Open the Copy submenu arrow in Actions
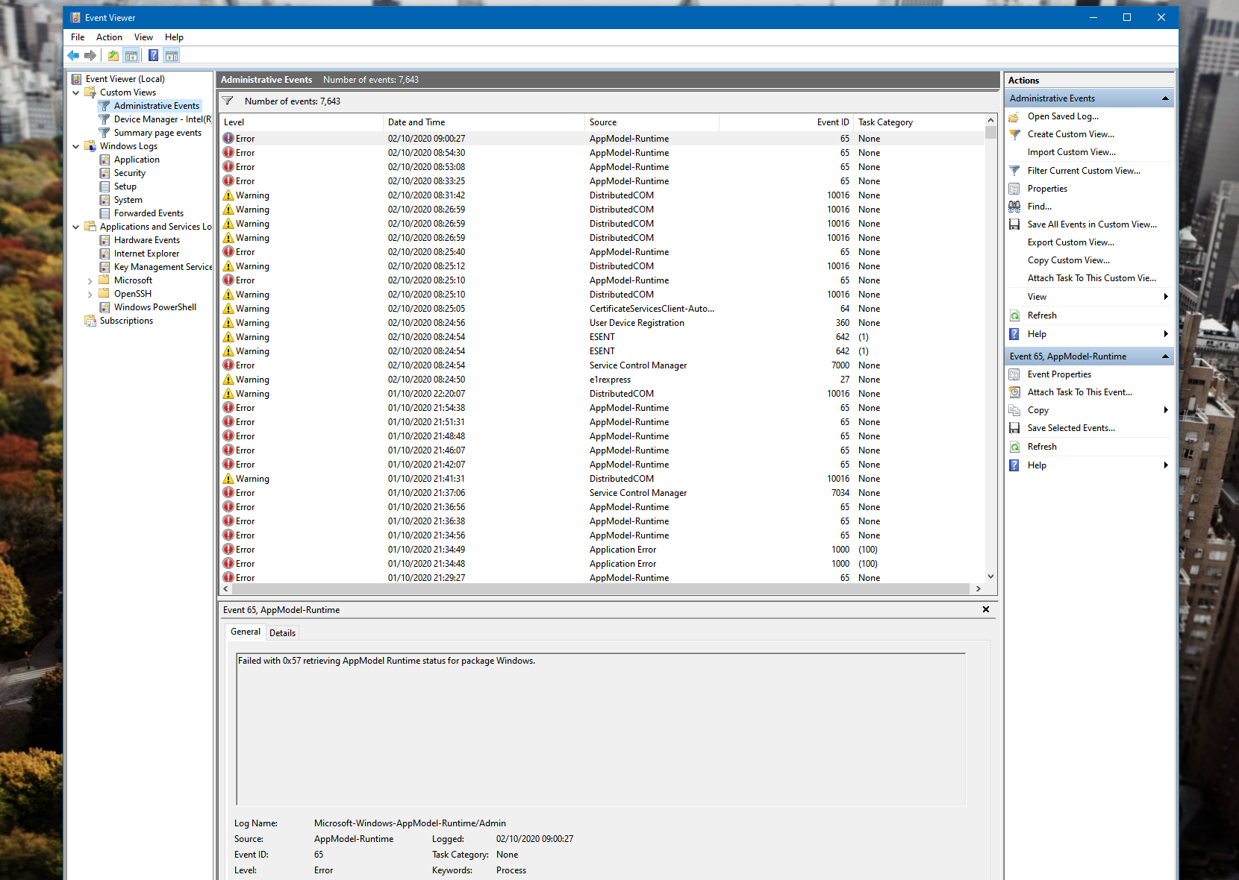This screenshot has width=1239, height=880. (x=1166, y=410)
